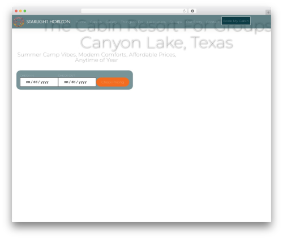283x239 pixels.
Task: Visit the Our Story page
Action: [194, 22]
